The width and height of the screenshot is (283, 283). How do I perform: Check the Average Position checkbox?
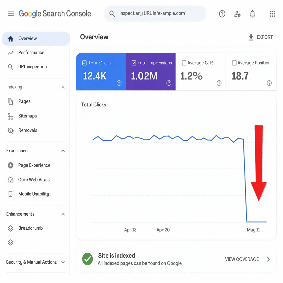click(x=234, y=63)
